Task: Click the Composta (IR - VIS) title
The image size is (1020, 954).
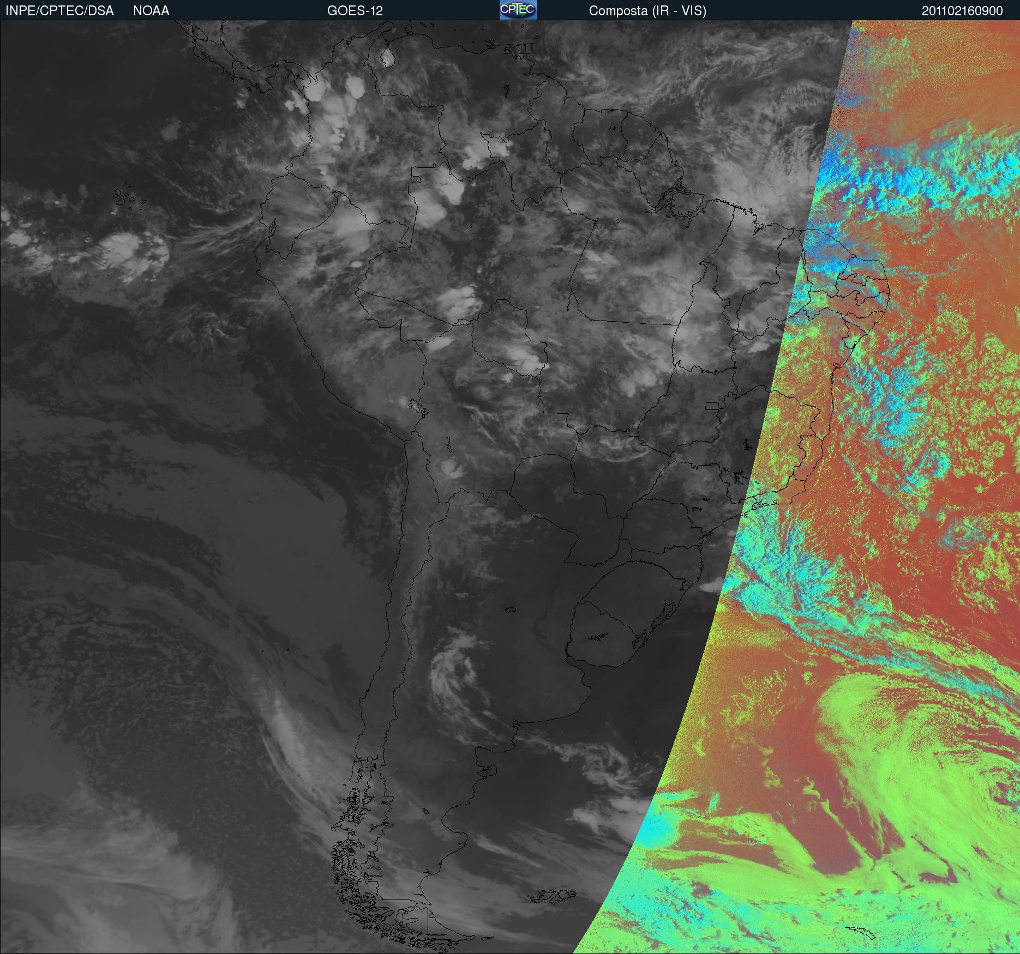Action: point(647,11)
